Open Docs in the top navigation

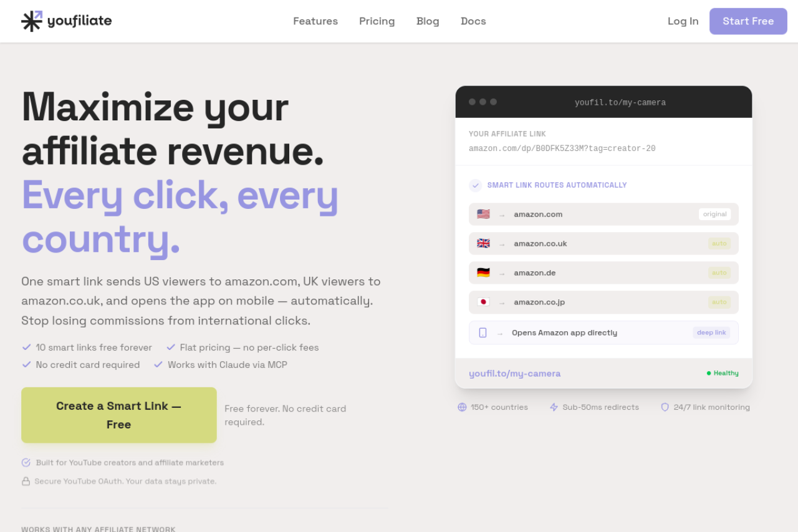click(x=473, y=21)
